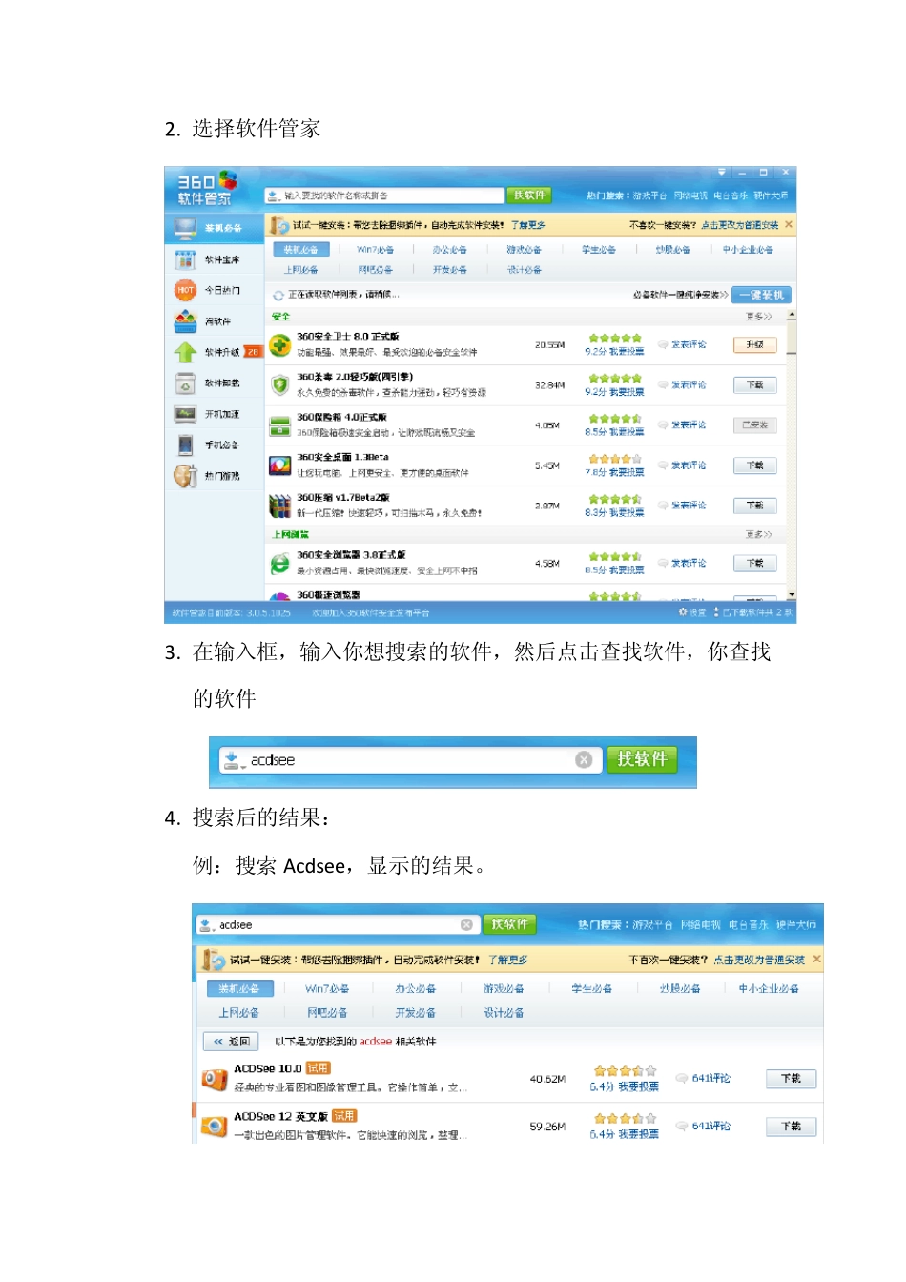Click main window search input field

pyautogui.click(x=384, y=196)
